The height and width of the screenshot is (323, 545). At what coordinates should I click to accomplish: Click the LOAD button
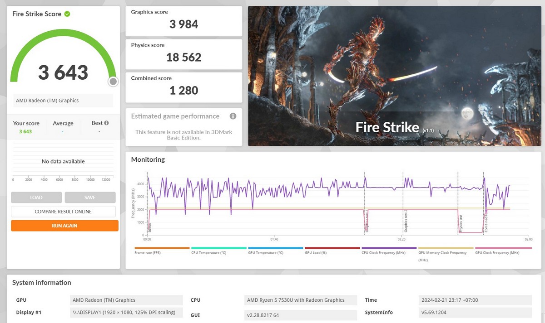[36, 198]
